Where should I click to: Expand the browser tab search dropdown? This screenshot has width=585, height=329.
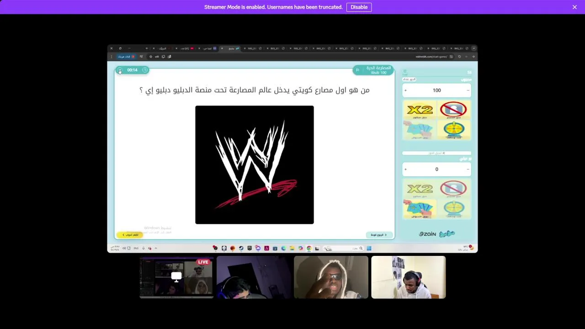[474, 48]
